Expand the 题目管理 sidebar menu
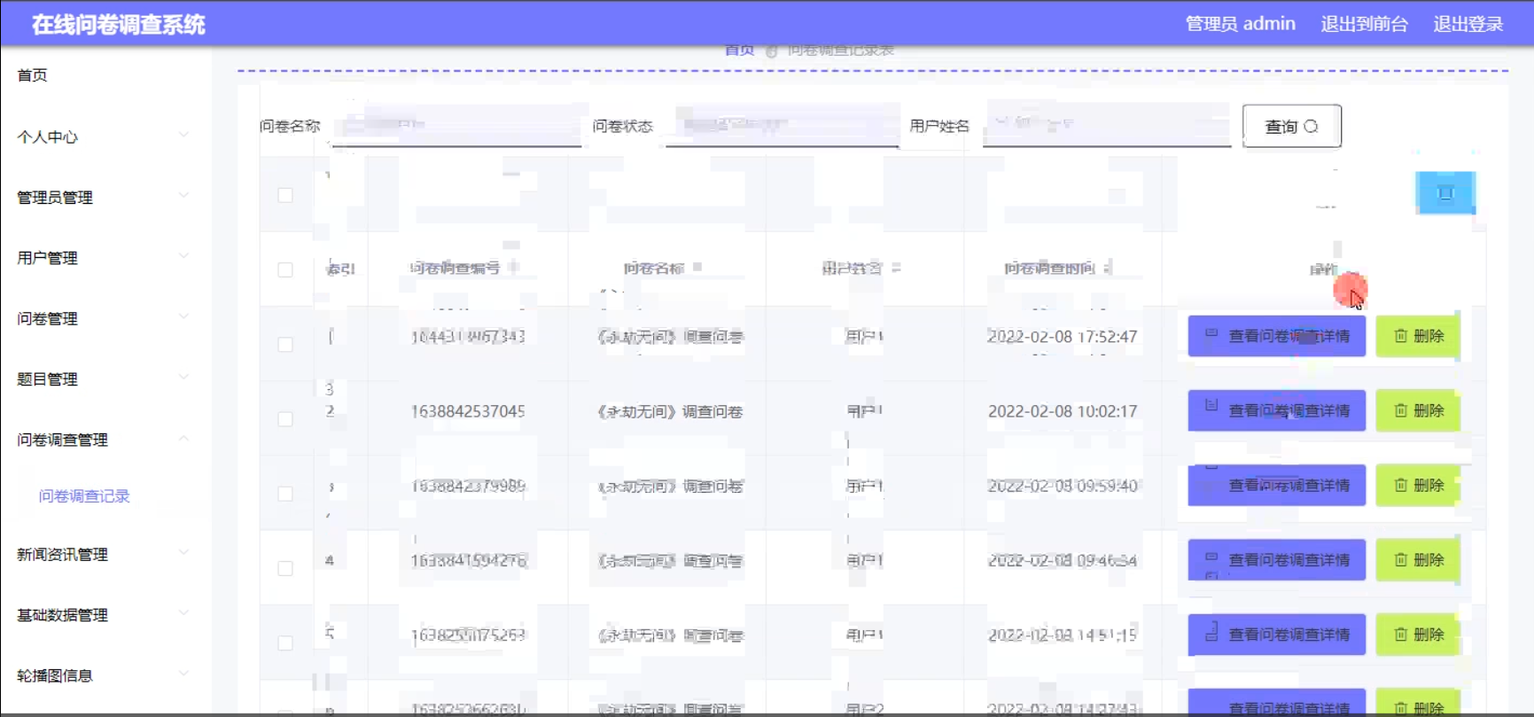 point(105,379)
